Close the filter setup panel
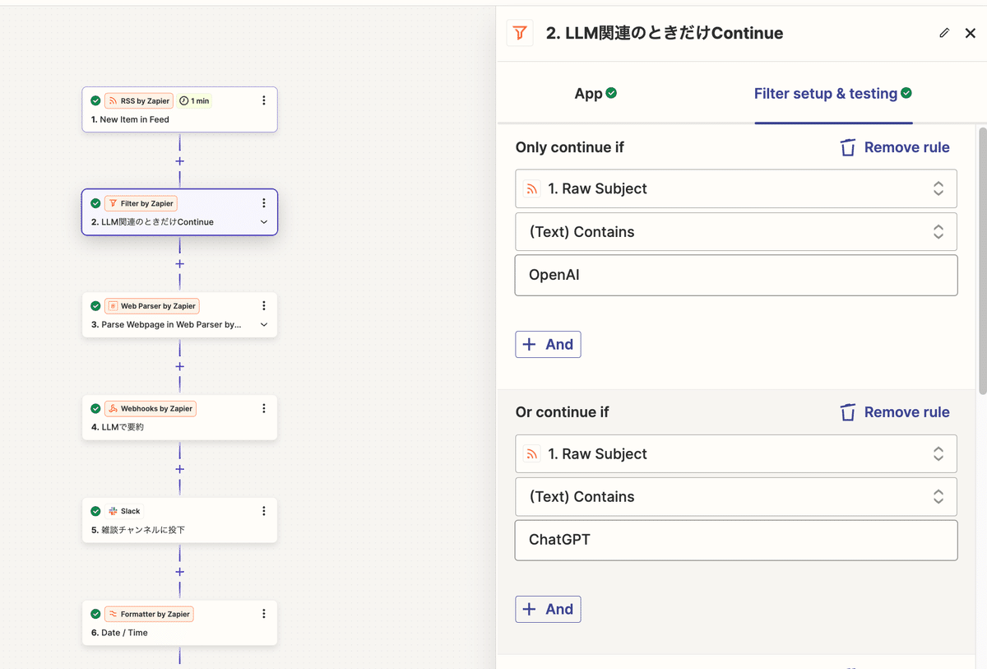 [x=971, y=33]
